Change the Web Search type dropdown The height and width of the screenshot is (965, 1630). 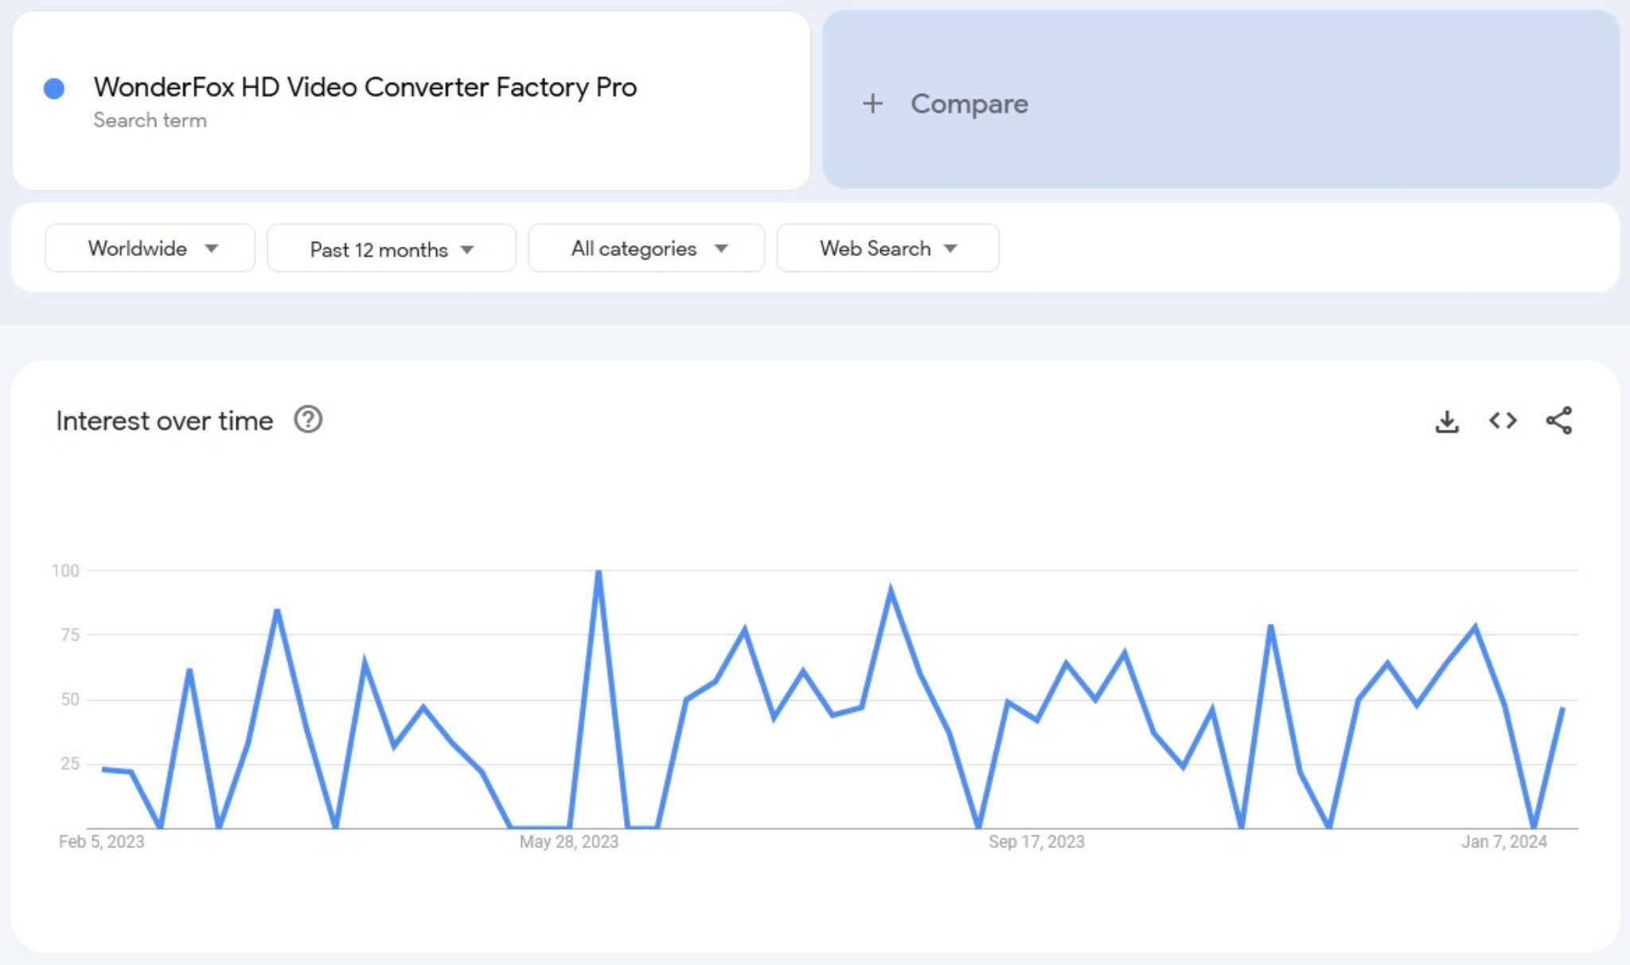tap(887, 247)
